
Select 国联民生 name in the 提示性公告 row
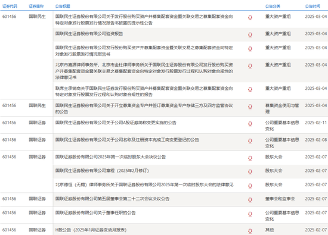37,17
